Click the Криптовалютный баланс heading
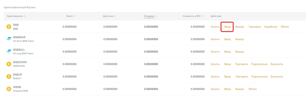306x97 pixels. [20, 7]
